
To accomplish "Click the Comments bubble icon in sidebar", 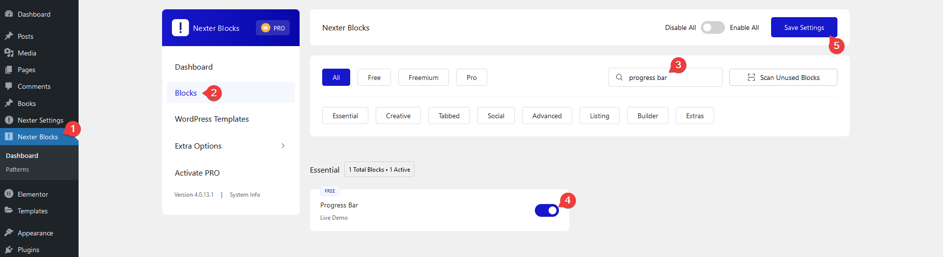I will 9,86.
